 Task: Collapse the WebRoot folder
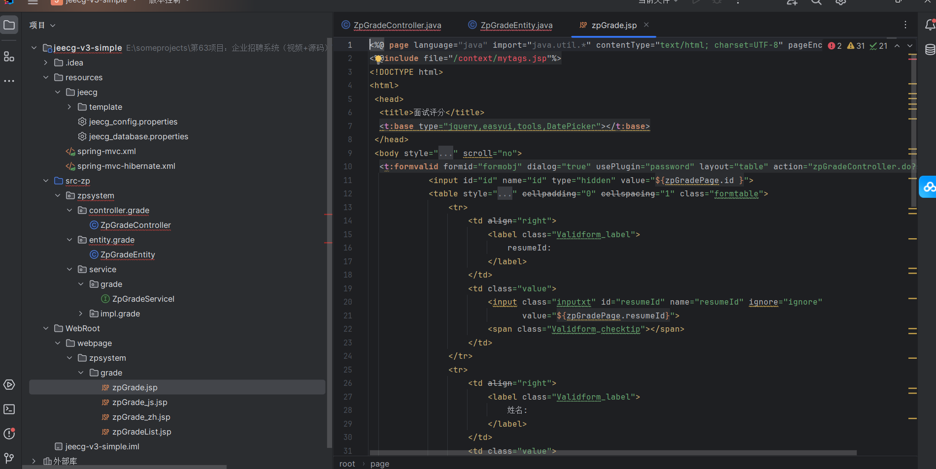tap(46, 328)
